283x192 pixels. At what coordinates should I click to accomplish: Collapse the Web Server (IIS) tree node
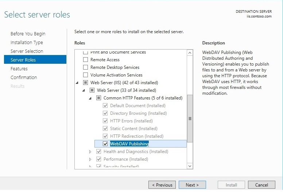coord(77,83)
